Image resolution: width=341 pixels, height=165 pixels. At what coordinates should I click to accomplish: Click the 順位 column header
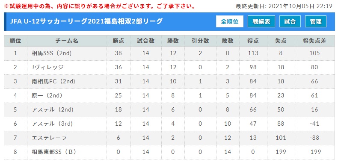click(x=15, y=41)
